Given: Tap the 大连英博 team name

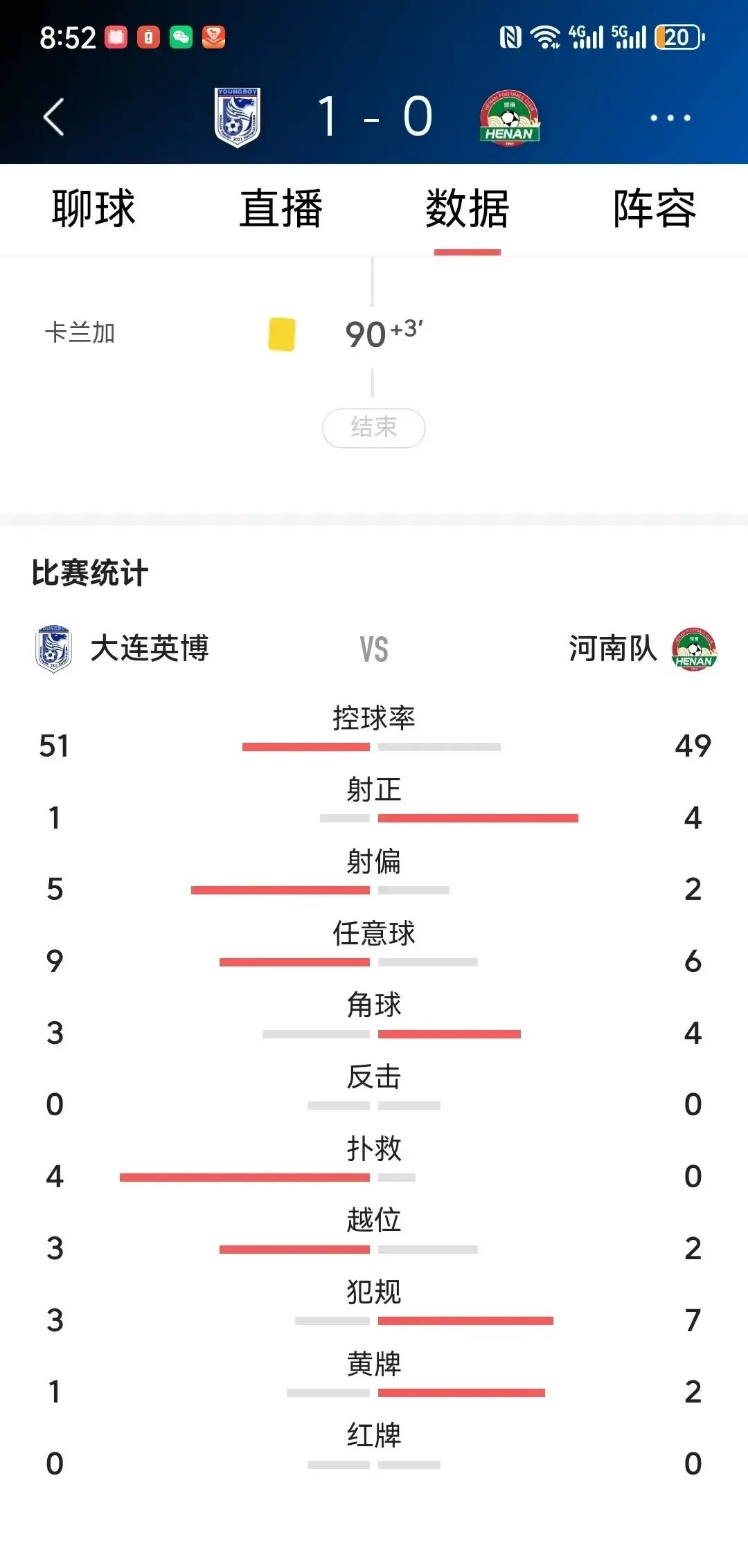Looking at the screenshot, I should point(150,649).
